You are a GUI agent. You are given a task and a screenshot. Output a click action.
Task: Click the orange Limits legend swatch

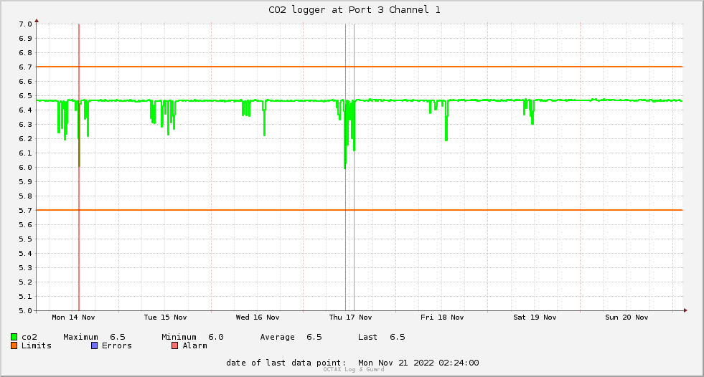[14, 345]
